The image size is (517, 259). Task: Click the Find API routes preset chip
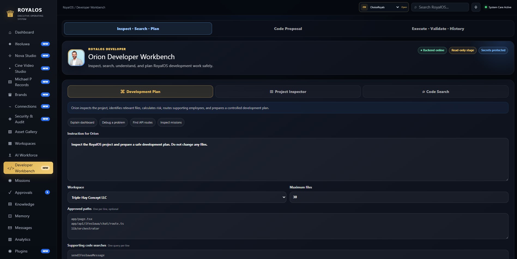(x=143, y=122)
